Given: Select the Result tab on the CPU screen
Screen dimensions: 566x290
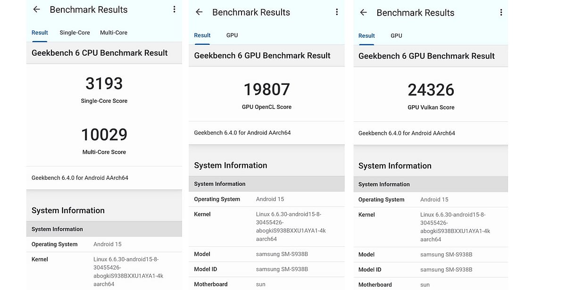Looking at the screenshot, I should click(x=40, y=33).
